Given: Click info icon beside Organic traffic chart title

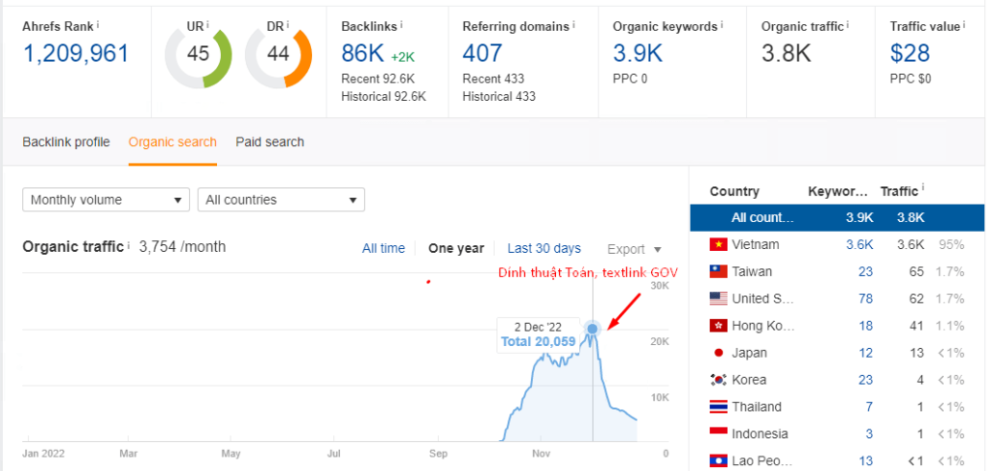Looking at the screenshot, I should pos(129,245).
